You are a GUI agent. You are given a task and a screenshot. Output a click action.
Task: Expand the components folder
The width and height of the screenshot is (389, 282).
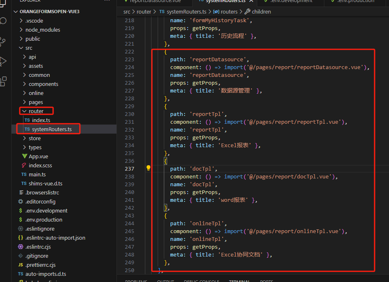tap(24, 84)
